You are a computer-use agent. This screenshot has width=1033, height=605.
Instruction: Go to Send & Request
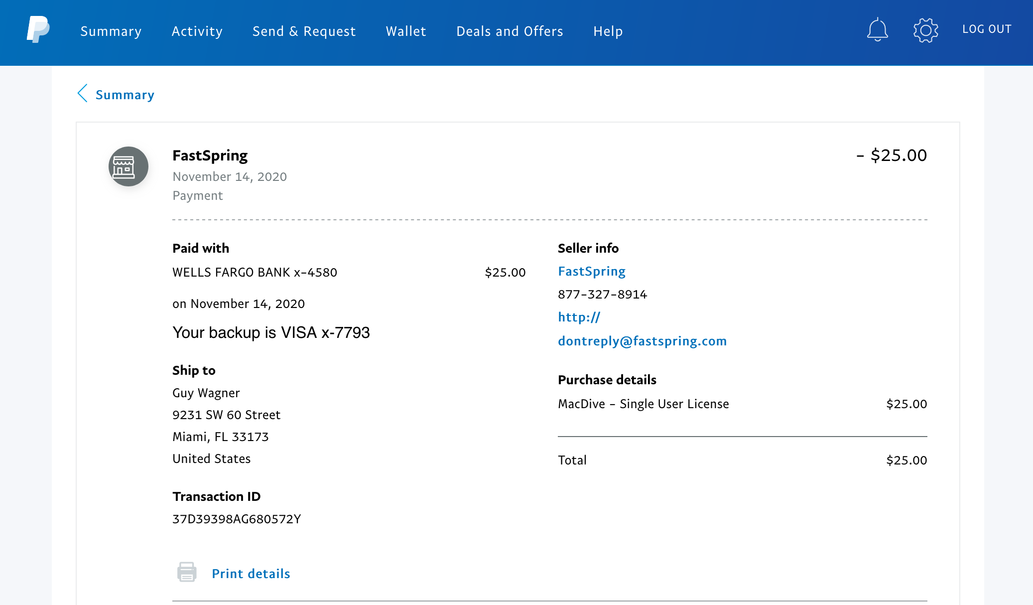pos(304,31)
